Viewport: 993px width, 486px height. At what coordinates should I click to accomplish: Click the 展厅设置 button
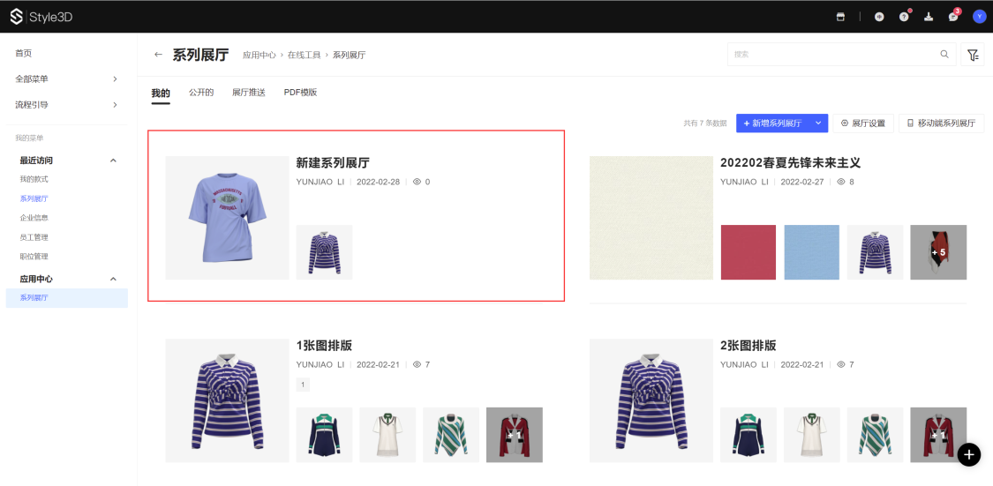(862, 123)
